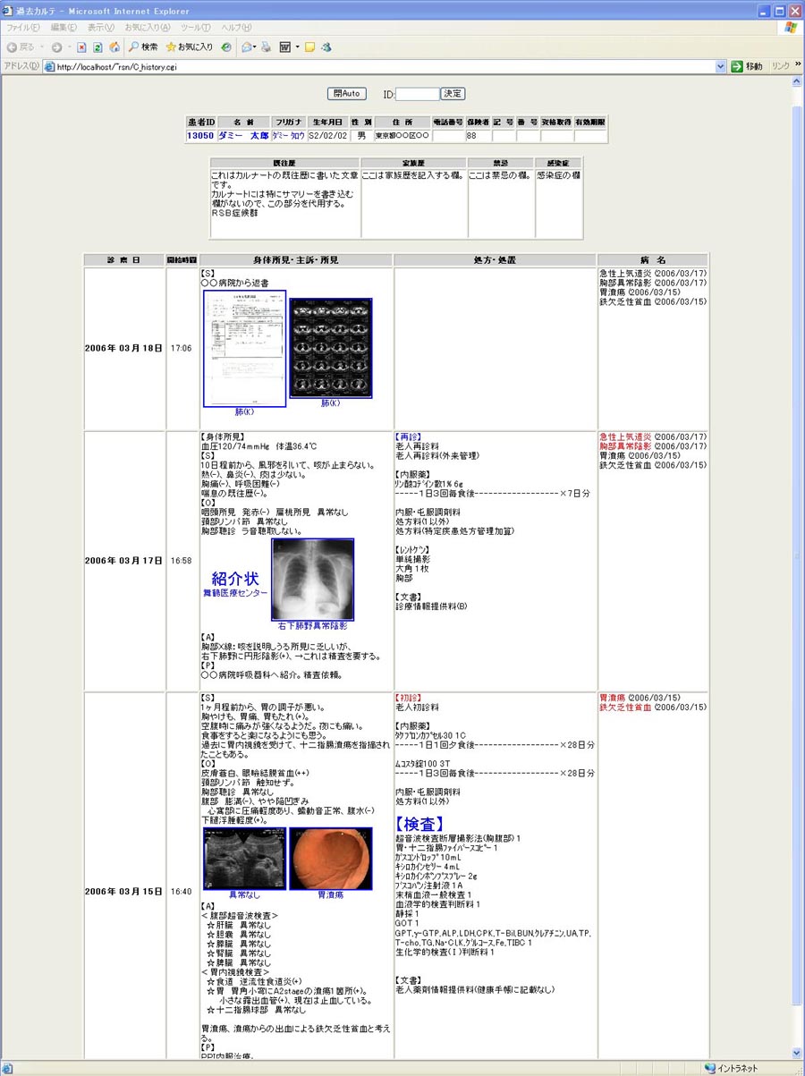Click the リンク links toolbar label
Screen dimensions: 805x1076
click(781, 66)
